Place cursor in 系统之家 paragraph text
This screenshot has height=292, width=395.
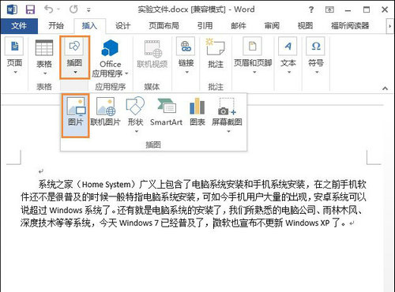pos(194,204)
